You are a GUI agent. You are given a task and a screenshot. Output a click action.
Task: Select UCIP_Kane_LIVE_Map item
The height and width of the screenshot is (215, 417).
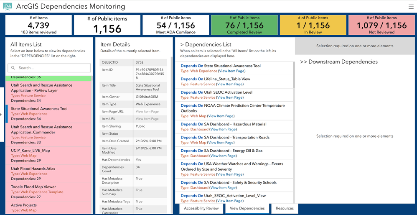(48, 156)
